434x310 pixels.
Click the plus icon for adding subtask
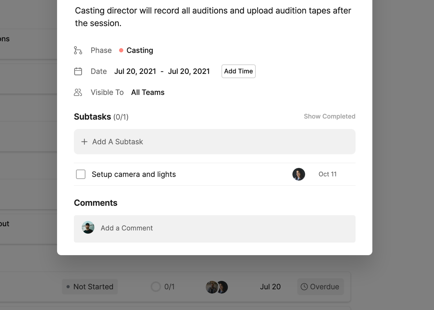coord(84,142)
